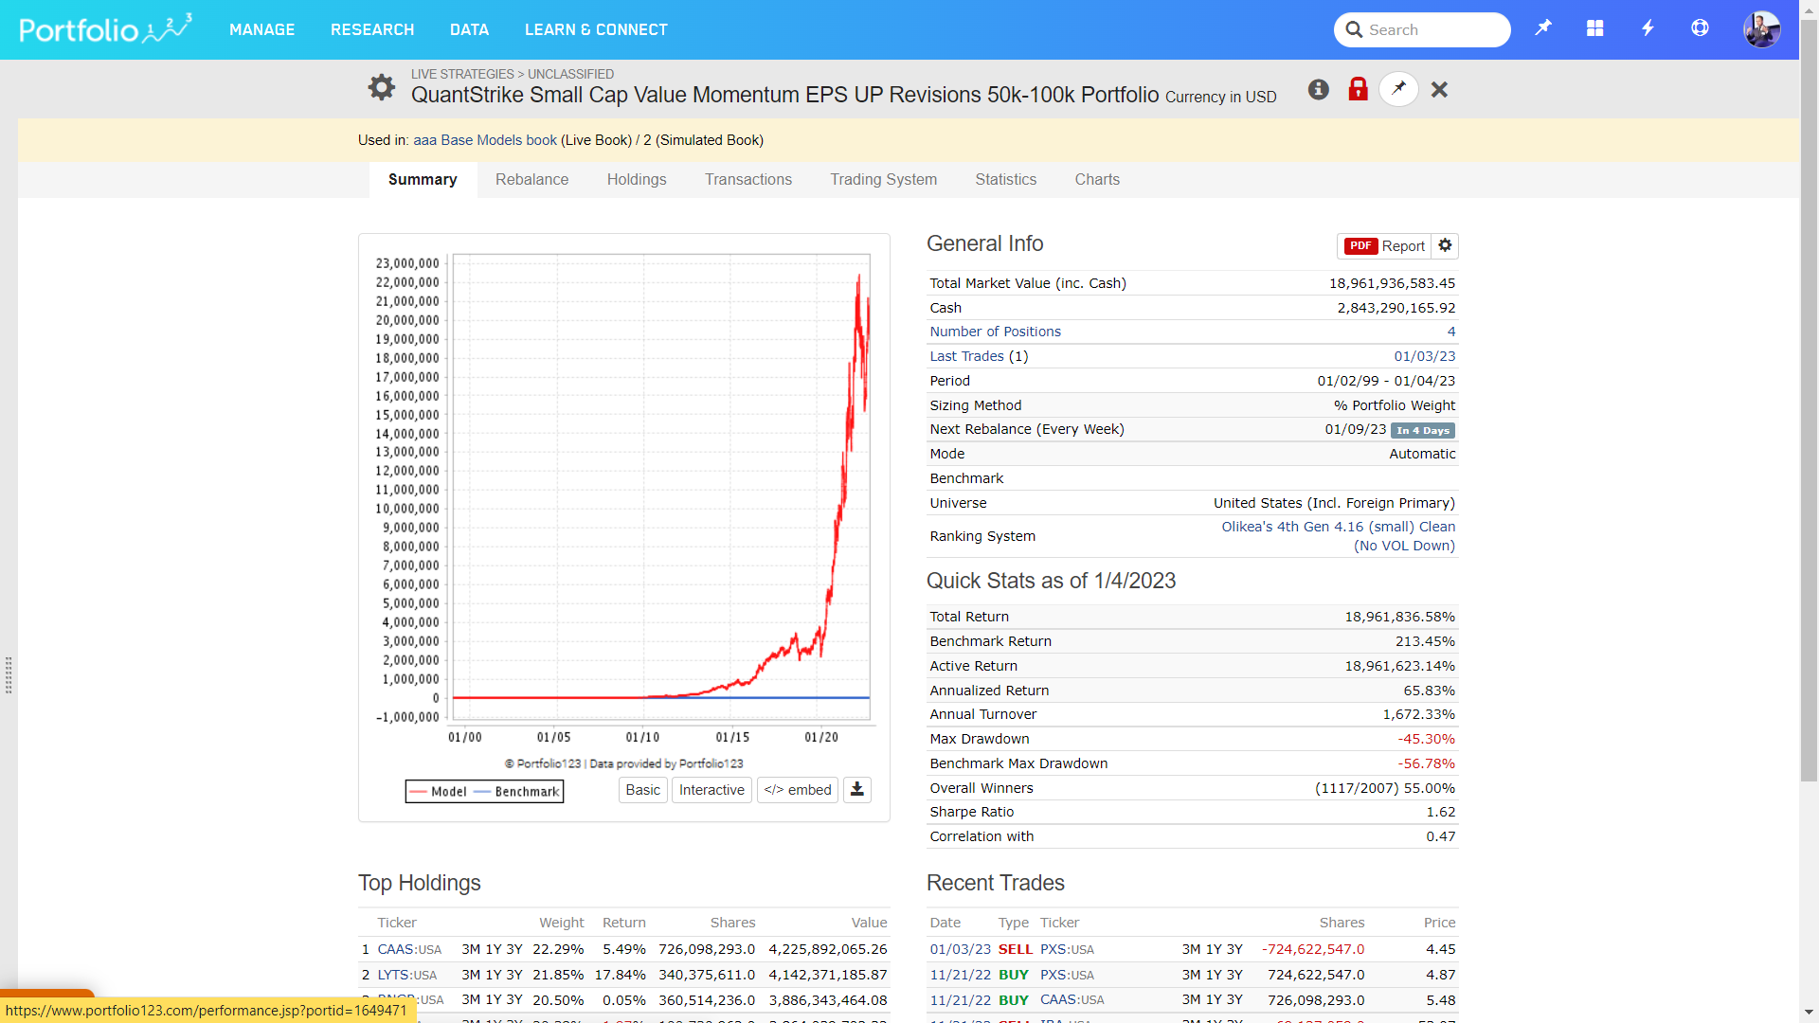This screenshot has height=1023, width=1819.
Task: Click into the Search field
Action: pyautogui.click(x=1422, y=29)
